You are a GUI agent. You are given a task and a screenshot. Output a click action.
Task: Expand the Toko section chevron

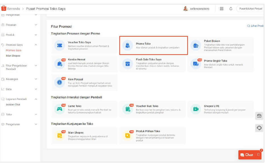[x=36, y=114]
